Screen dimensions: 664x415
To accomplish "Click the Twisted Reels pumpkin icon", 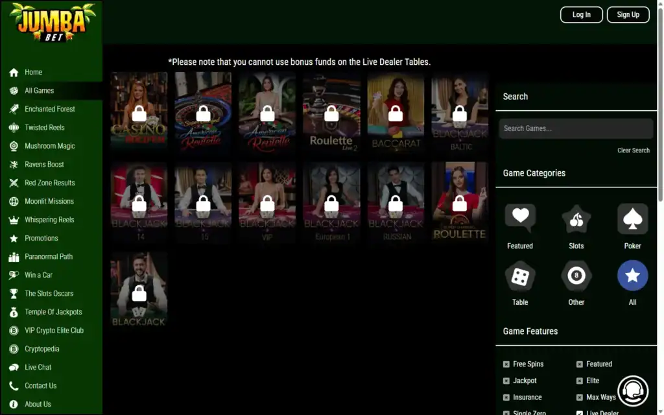I will (x=14, y=128).
